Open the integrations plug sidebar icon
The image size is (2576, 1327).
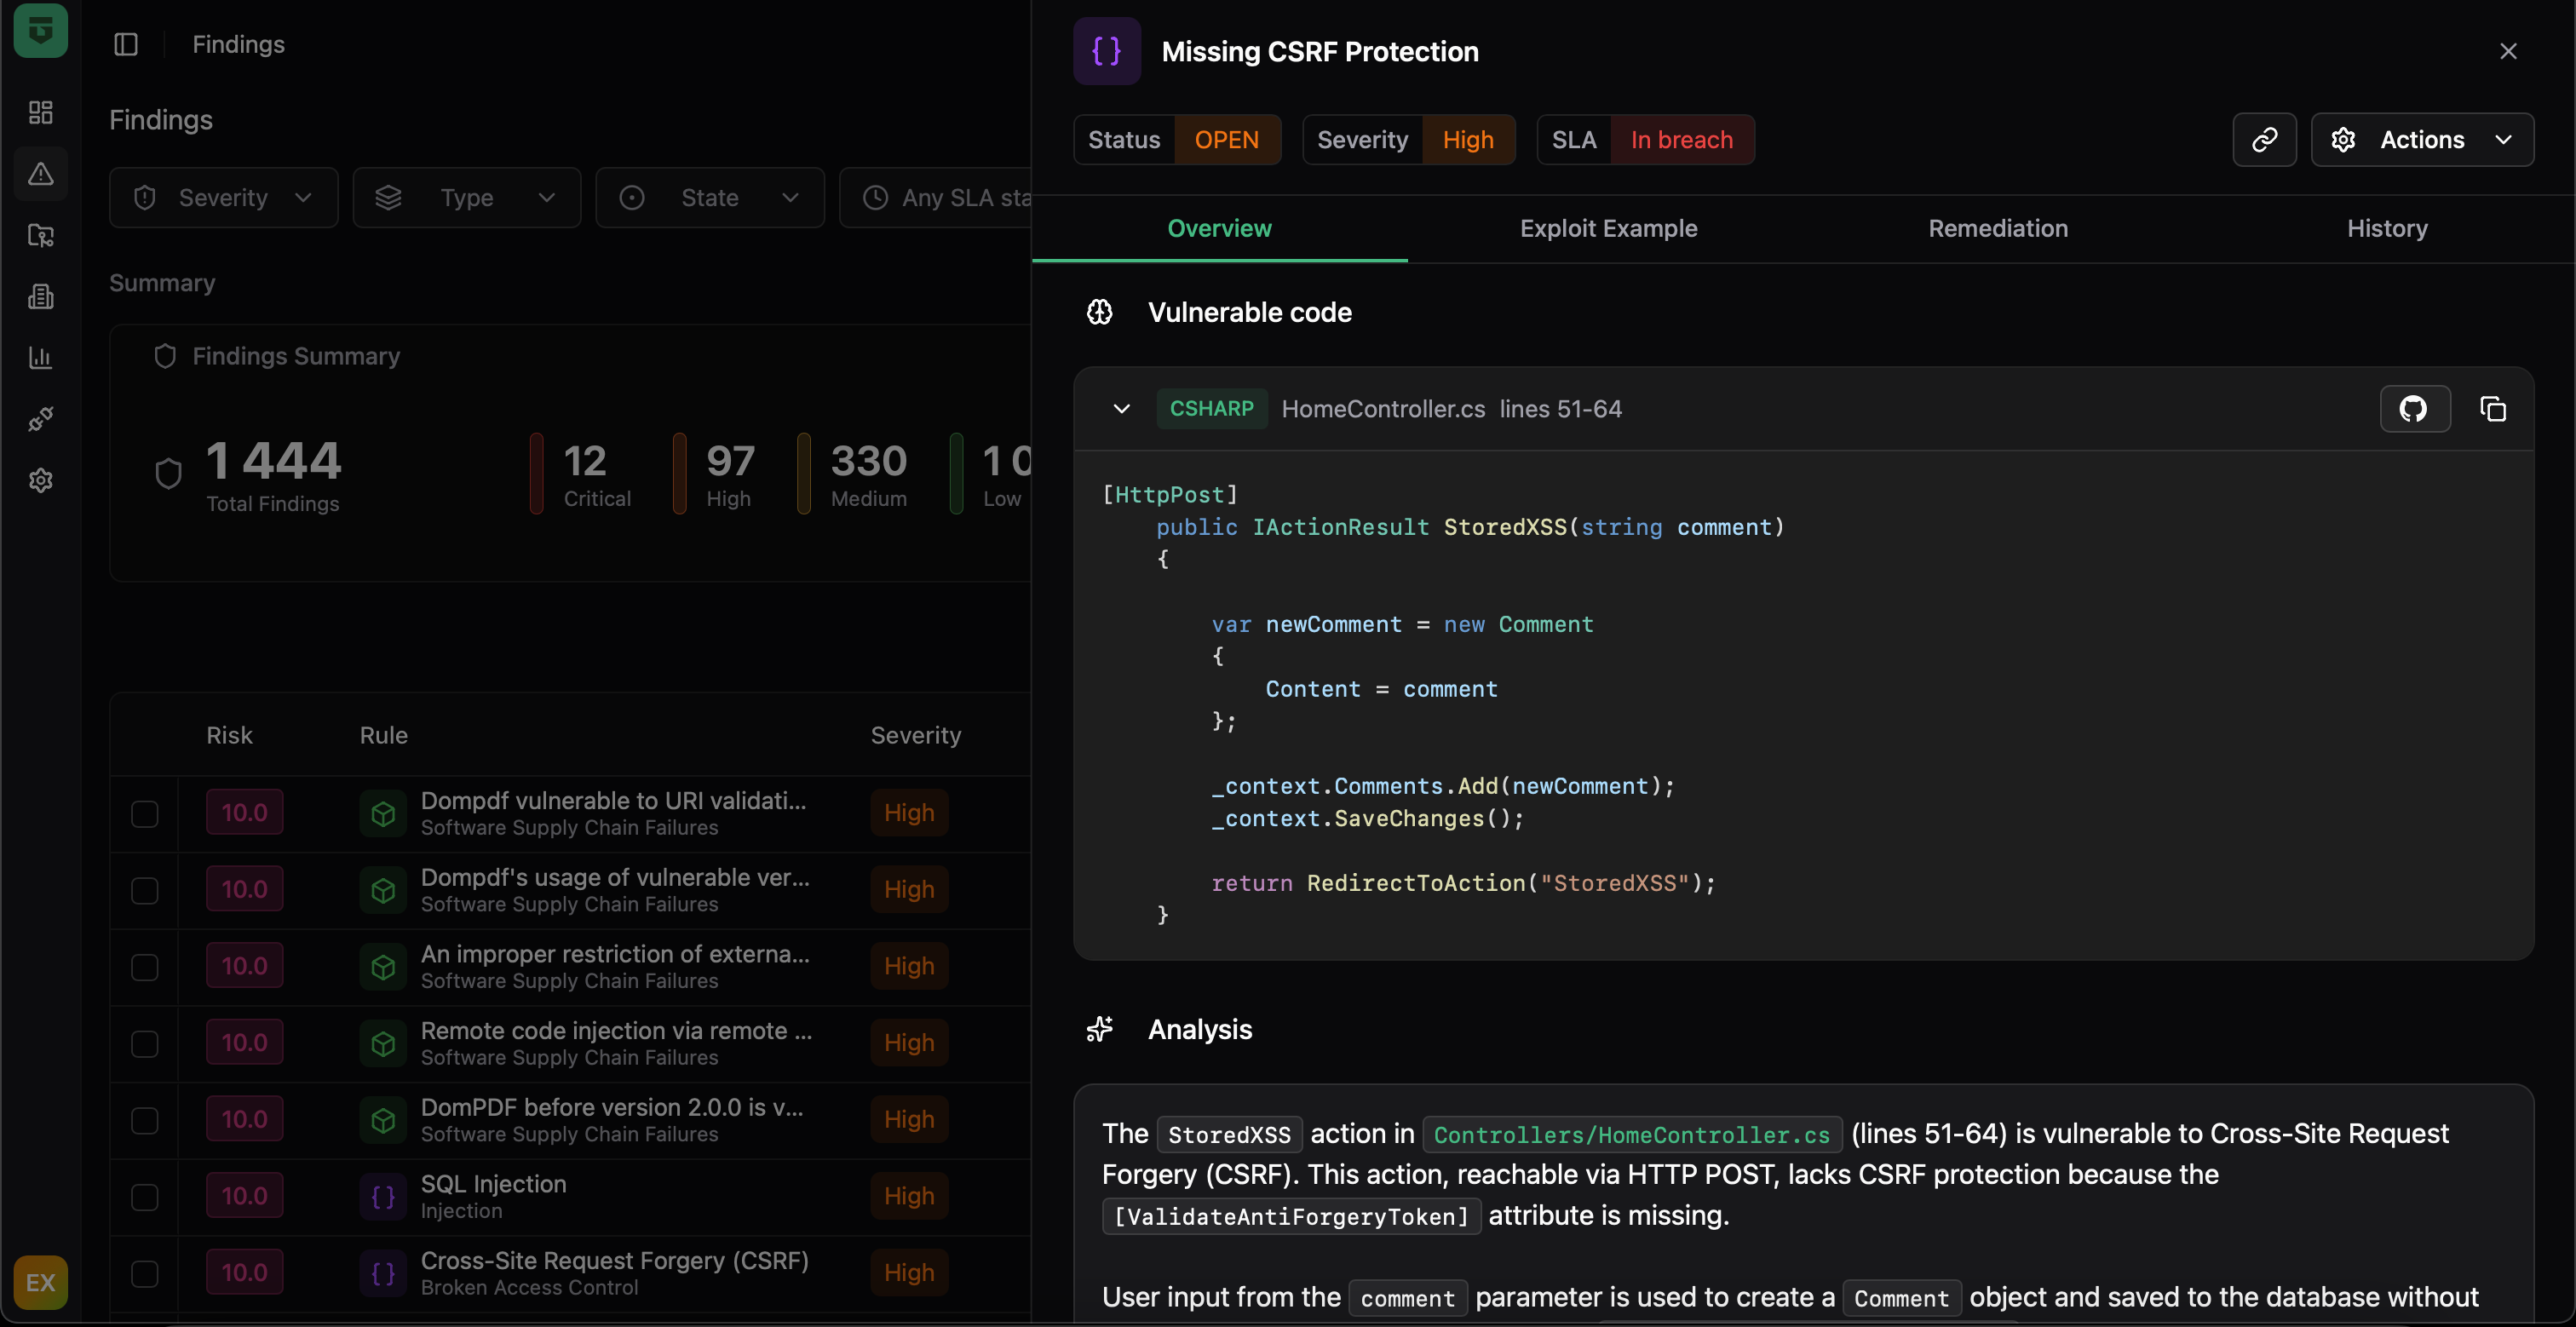[41, 419]
